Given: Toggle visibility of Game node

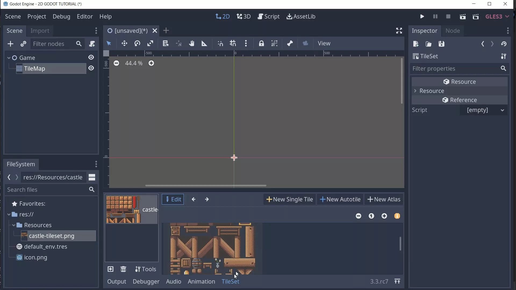Looking at the screenshot, I should (91, 57).
